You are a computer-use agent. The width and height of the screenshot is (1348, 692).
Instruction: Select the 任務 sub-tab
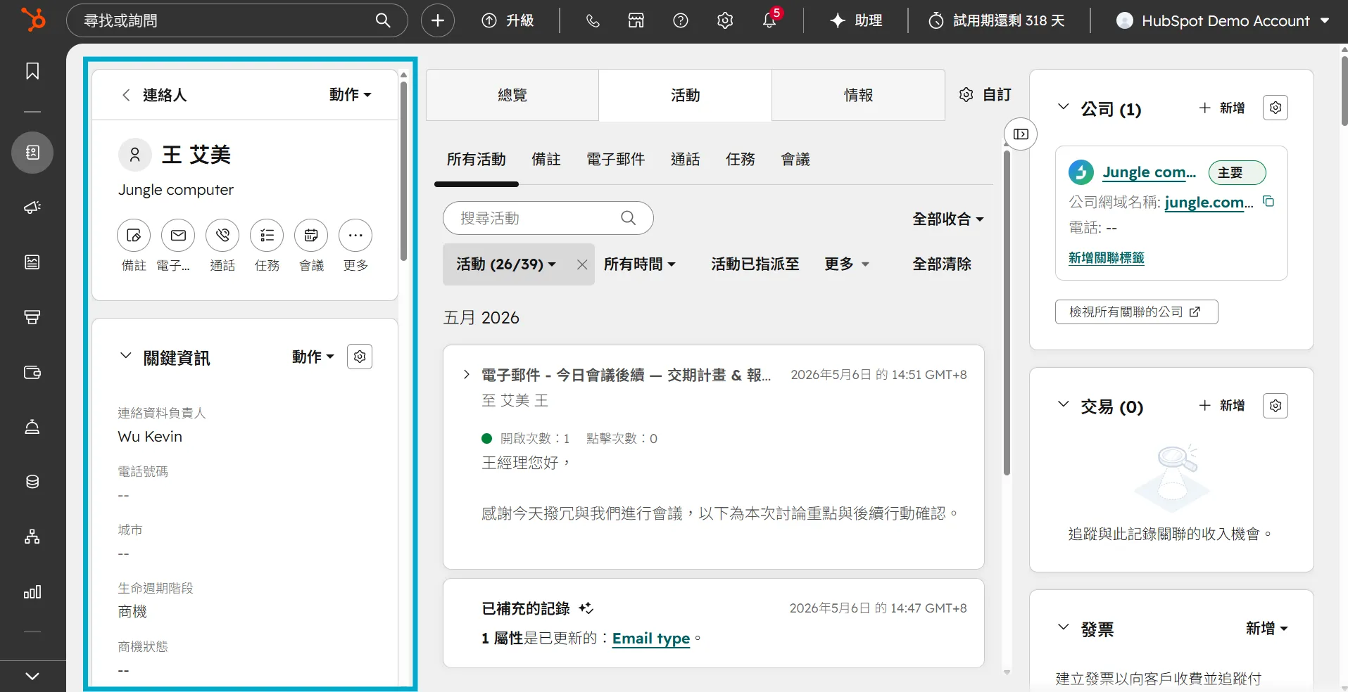point(741,160)
